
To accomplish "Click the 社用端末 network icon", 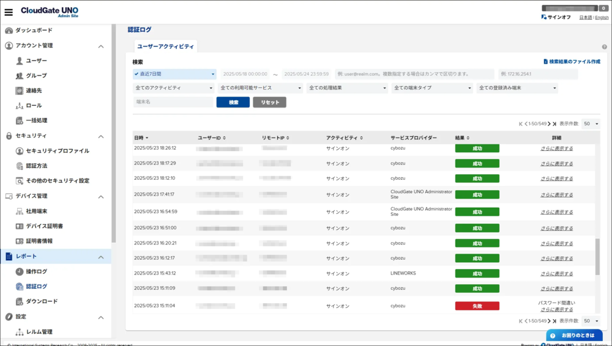I will (x=20, y=212).
